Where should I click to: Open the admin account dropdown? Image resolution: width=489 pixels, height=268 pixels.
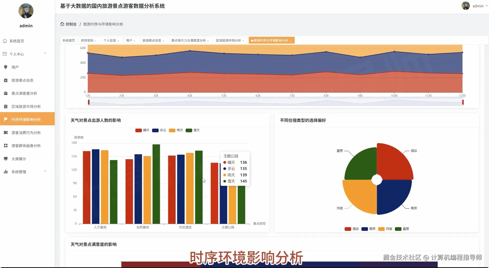tap(478, 6)
